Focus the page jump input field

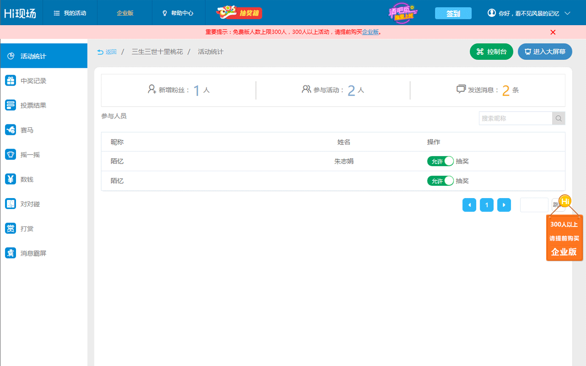534,205
